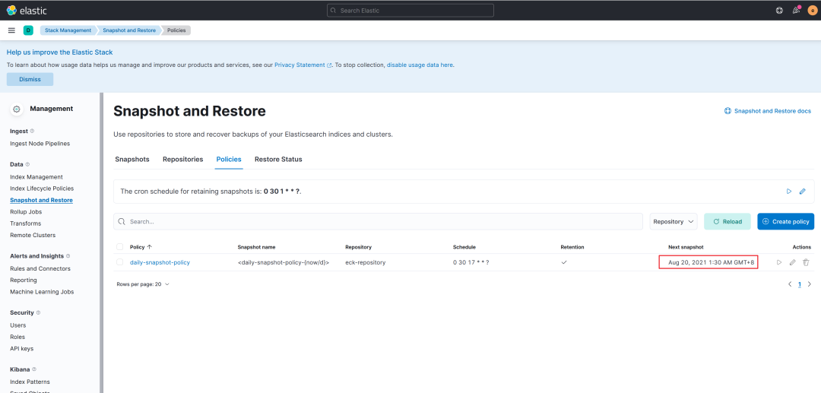Screen dimensions: 821x393
Task: Open Index Lifecycle Policies
Action: [x=42, y=189]
